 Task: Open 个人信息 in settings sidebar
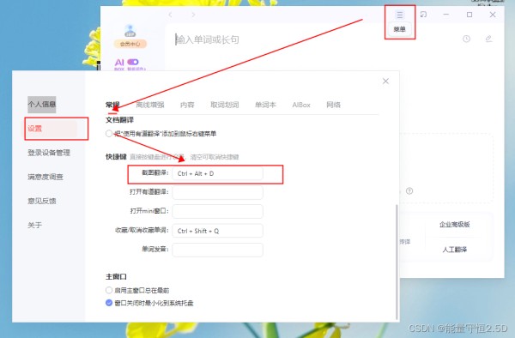click(42, 105)
